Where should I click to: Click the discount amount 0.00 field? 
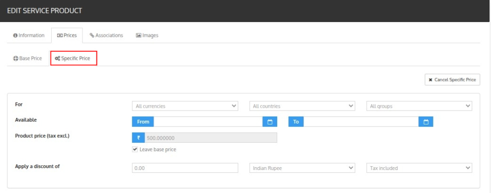(185, 168)
